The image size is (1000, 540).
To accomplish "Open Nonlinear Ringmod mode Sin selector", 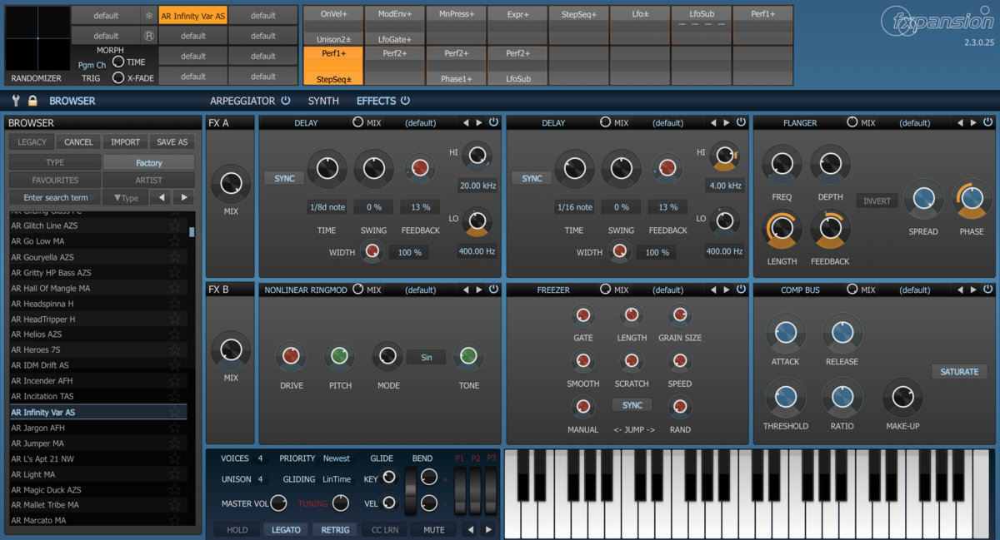I will click(x=426, y=358).
